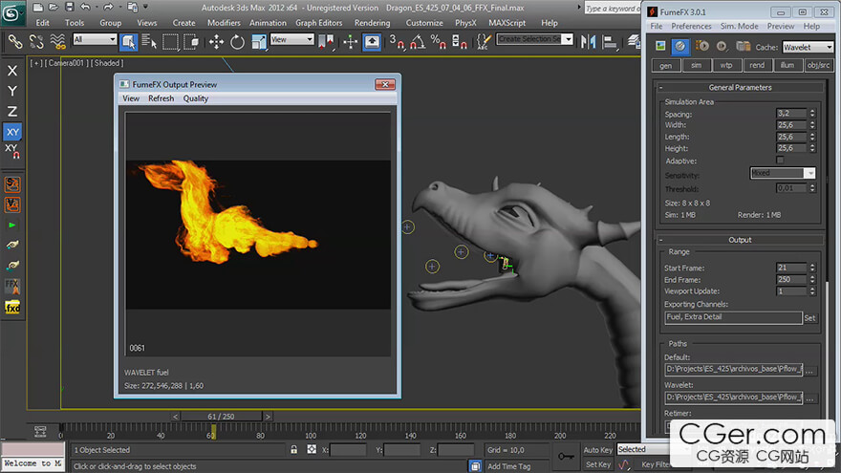The image size is (841, 473).
Task: Open the 3ds Max application menu logo
Action: pos(11,12)
